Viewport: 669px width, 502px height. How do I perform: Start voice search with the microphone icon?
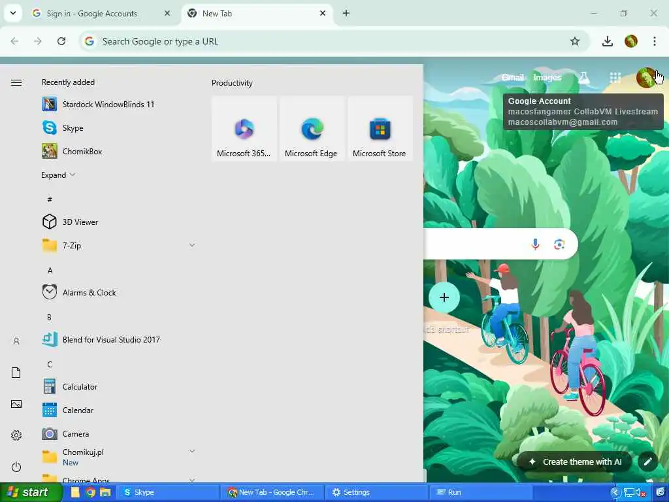[536, 244]
